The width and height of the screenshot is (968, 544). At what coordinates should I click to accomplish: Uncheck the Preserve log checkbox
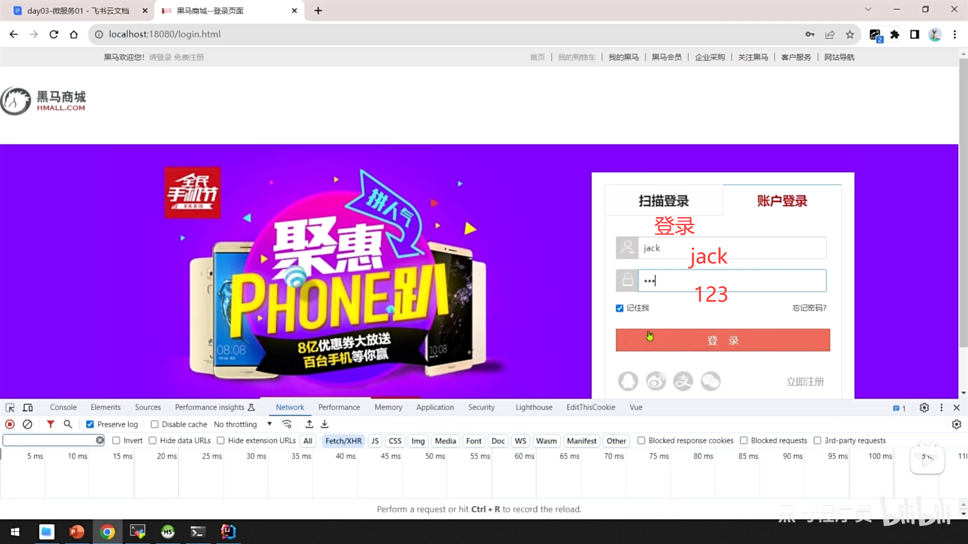[x=90, y=424]
